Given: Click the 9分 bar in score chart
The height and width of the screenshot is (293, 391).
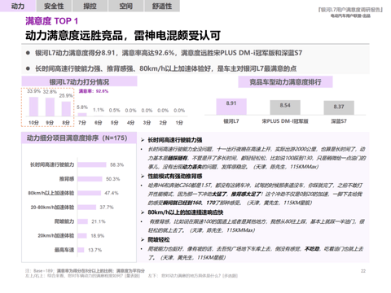Looking at the screenshot, I should 50,107.
